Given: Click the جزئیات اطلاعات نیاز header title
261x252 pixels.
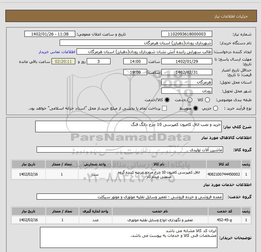Looking at the screenshot, I should (231, 16).
